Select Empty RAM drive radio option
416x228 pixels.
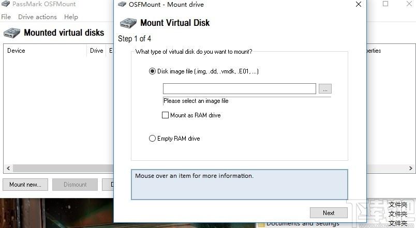click(152, 139)
